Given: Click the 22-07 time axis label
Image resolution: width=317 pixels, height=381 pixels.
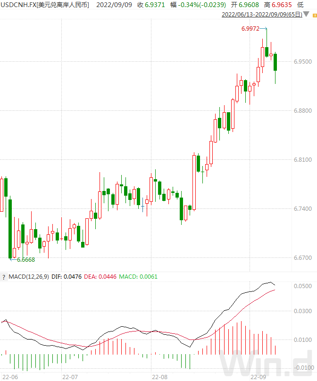Looking at the screenshot, I should (70, 377).
